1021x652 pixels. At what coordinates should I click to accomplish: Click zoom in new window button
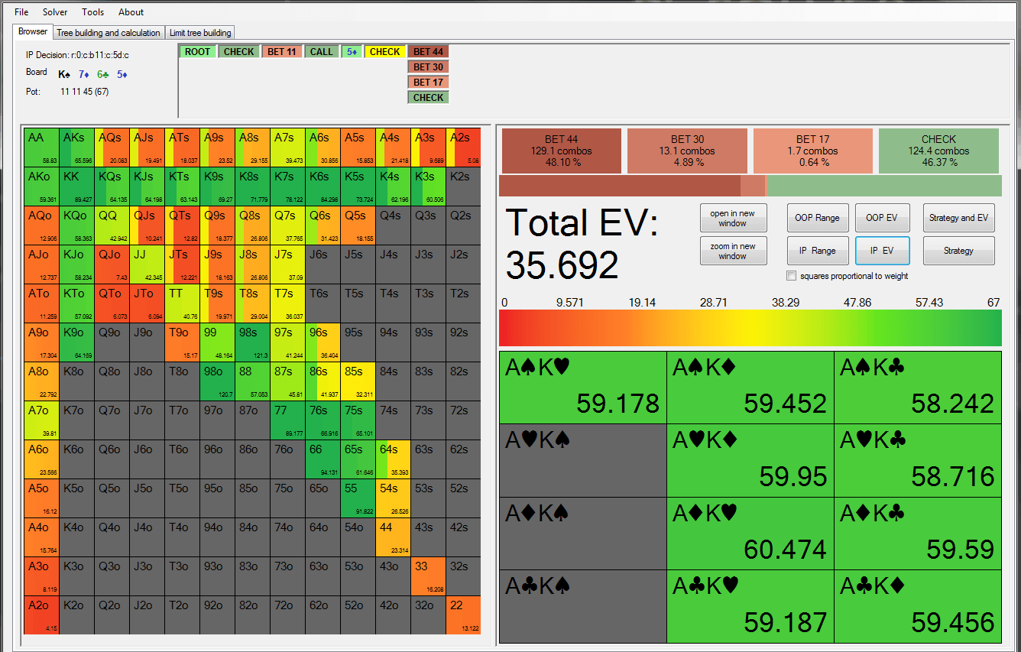point(733,251)
